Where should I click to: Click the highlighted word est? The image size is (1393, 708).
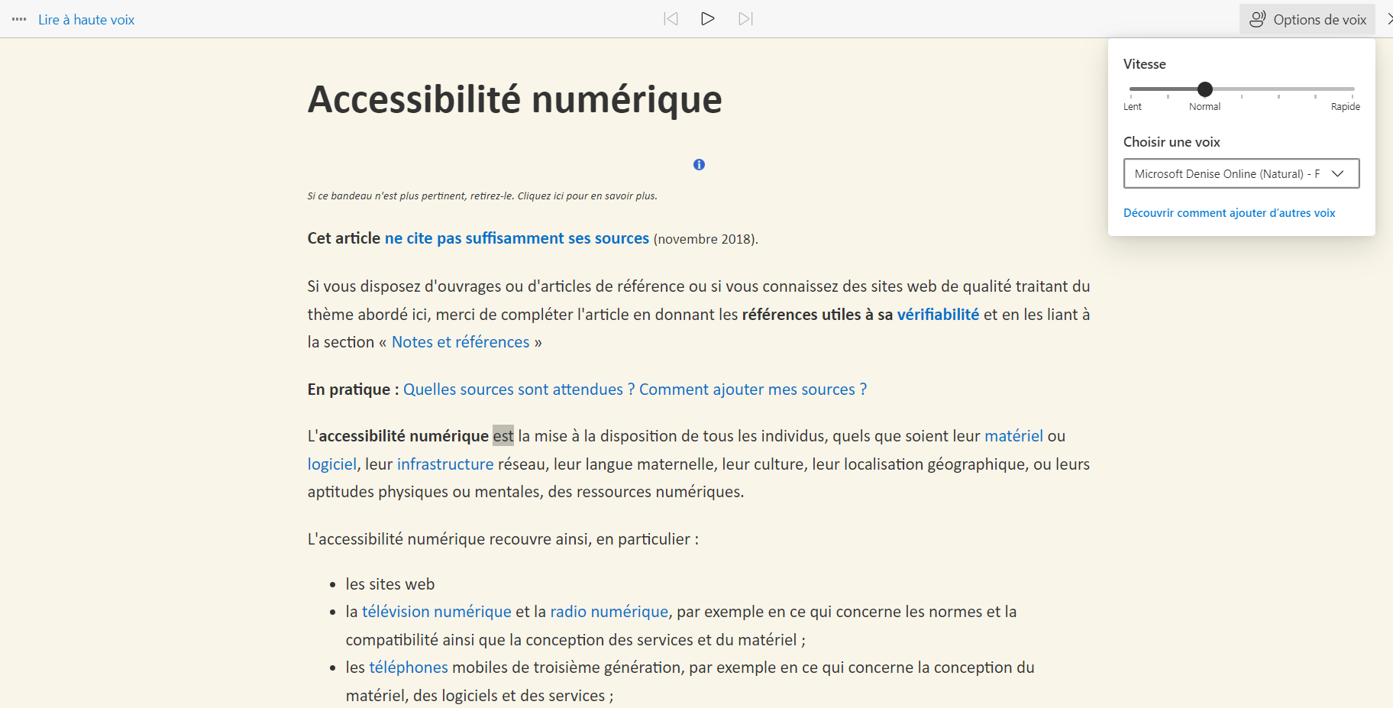pyautogui.click(x=503, y=436)
